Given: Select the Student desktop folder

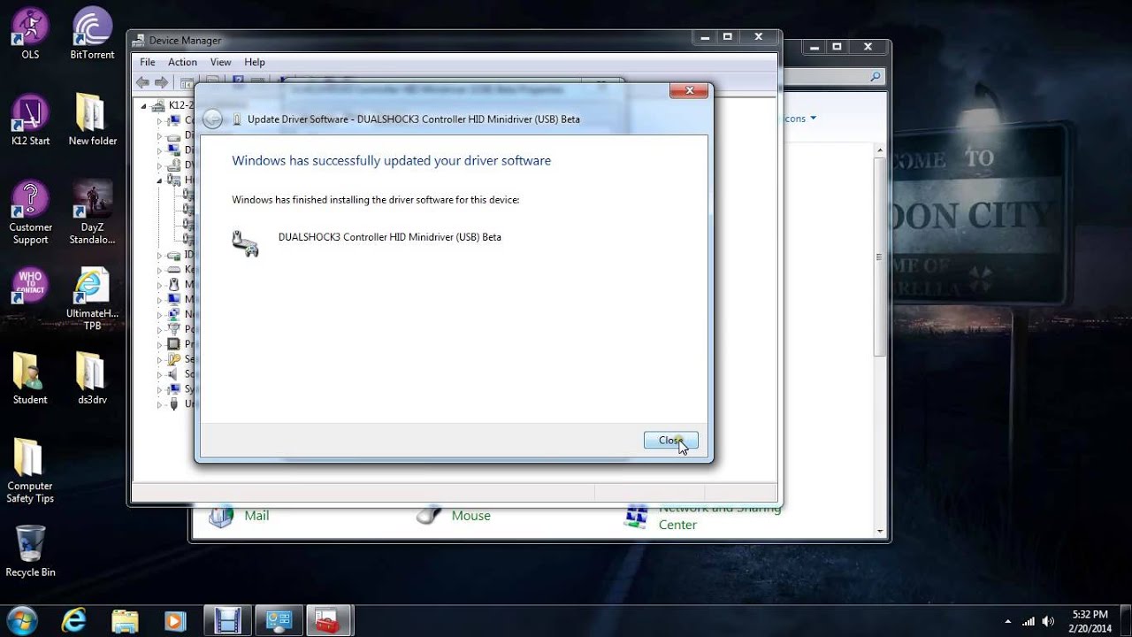Looking at the screenshot, I should pyautogui.click(x=30, y=379).
